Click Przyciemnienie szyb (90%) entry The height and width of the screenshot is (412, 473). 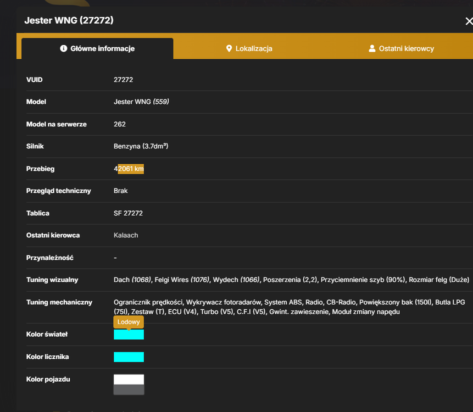[x=363, y=280]
